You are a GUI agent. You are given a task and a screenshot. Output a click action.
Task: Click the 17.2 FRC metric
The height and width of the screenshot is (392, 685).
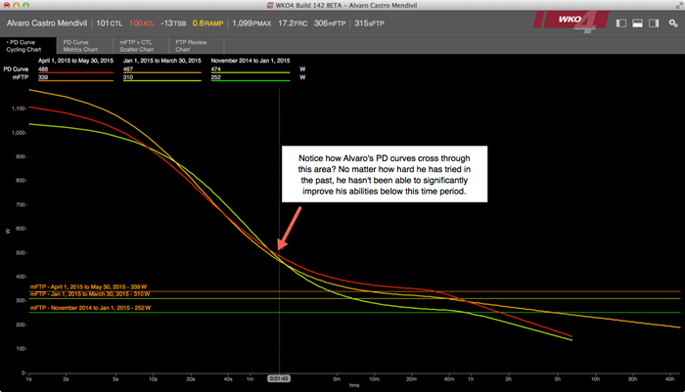point(293,23)
